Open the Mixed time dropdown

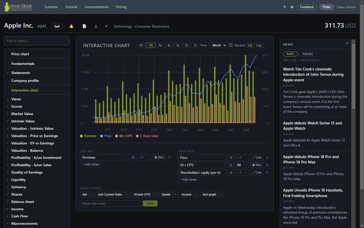pos(218,45)
